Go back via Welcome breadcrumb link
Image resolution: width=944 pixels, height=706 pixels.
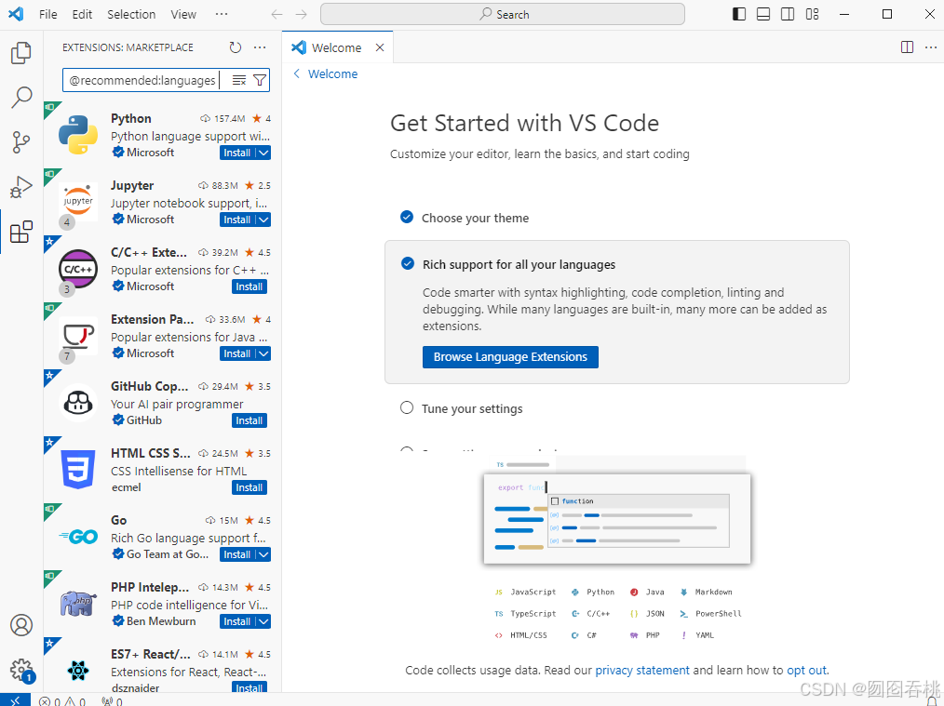(x=326, y=74)
